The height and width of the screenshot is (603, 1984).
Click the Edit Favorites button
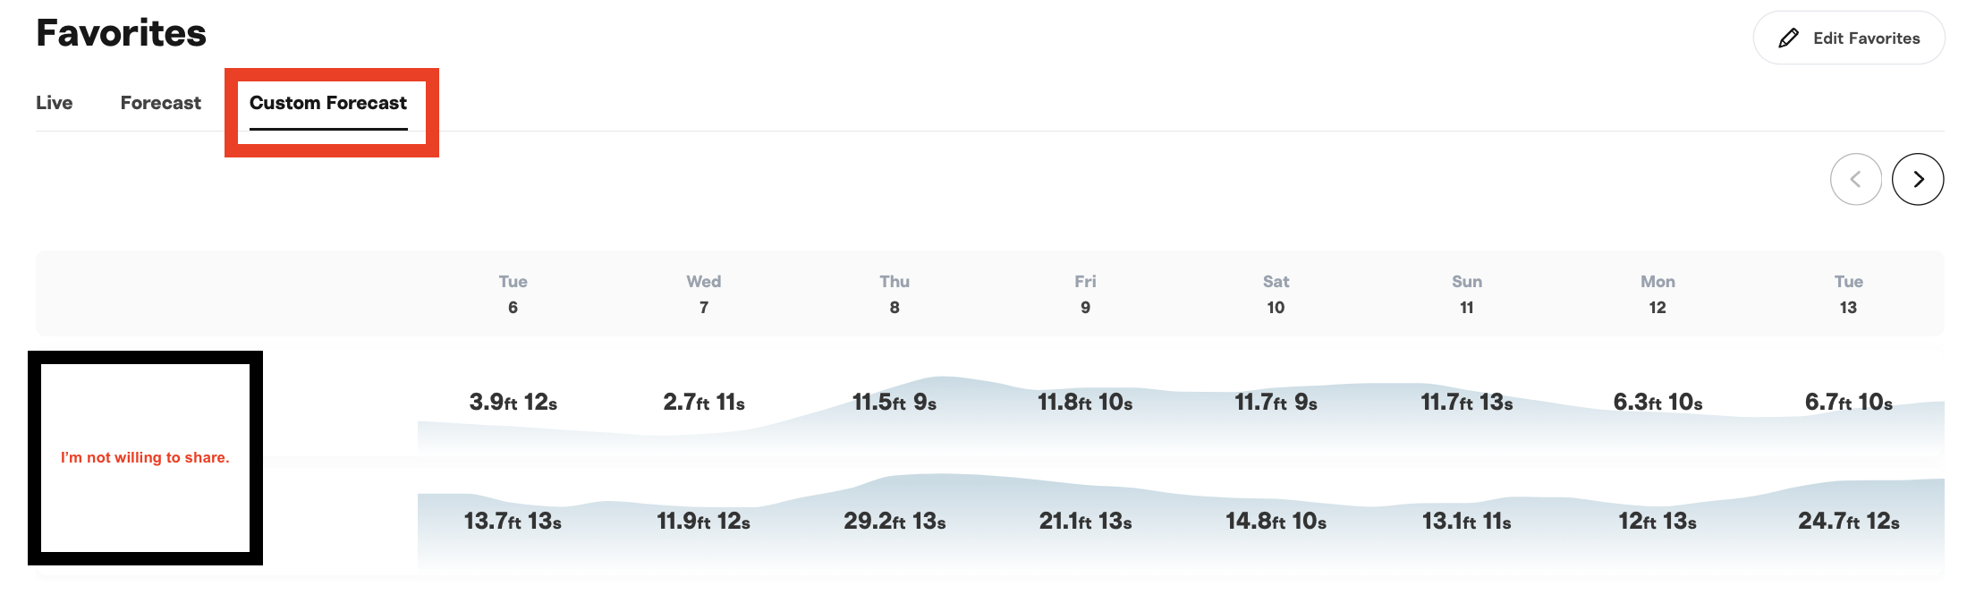[x=1848, y=38]
